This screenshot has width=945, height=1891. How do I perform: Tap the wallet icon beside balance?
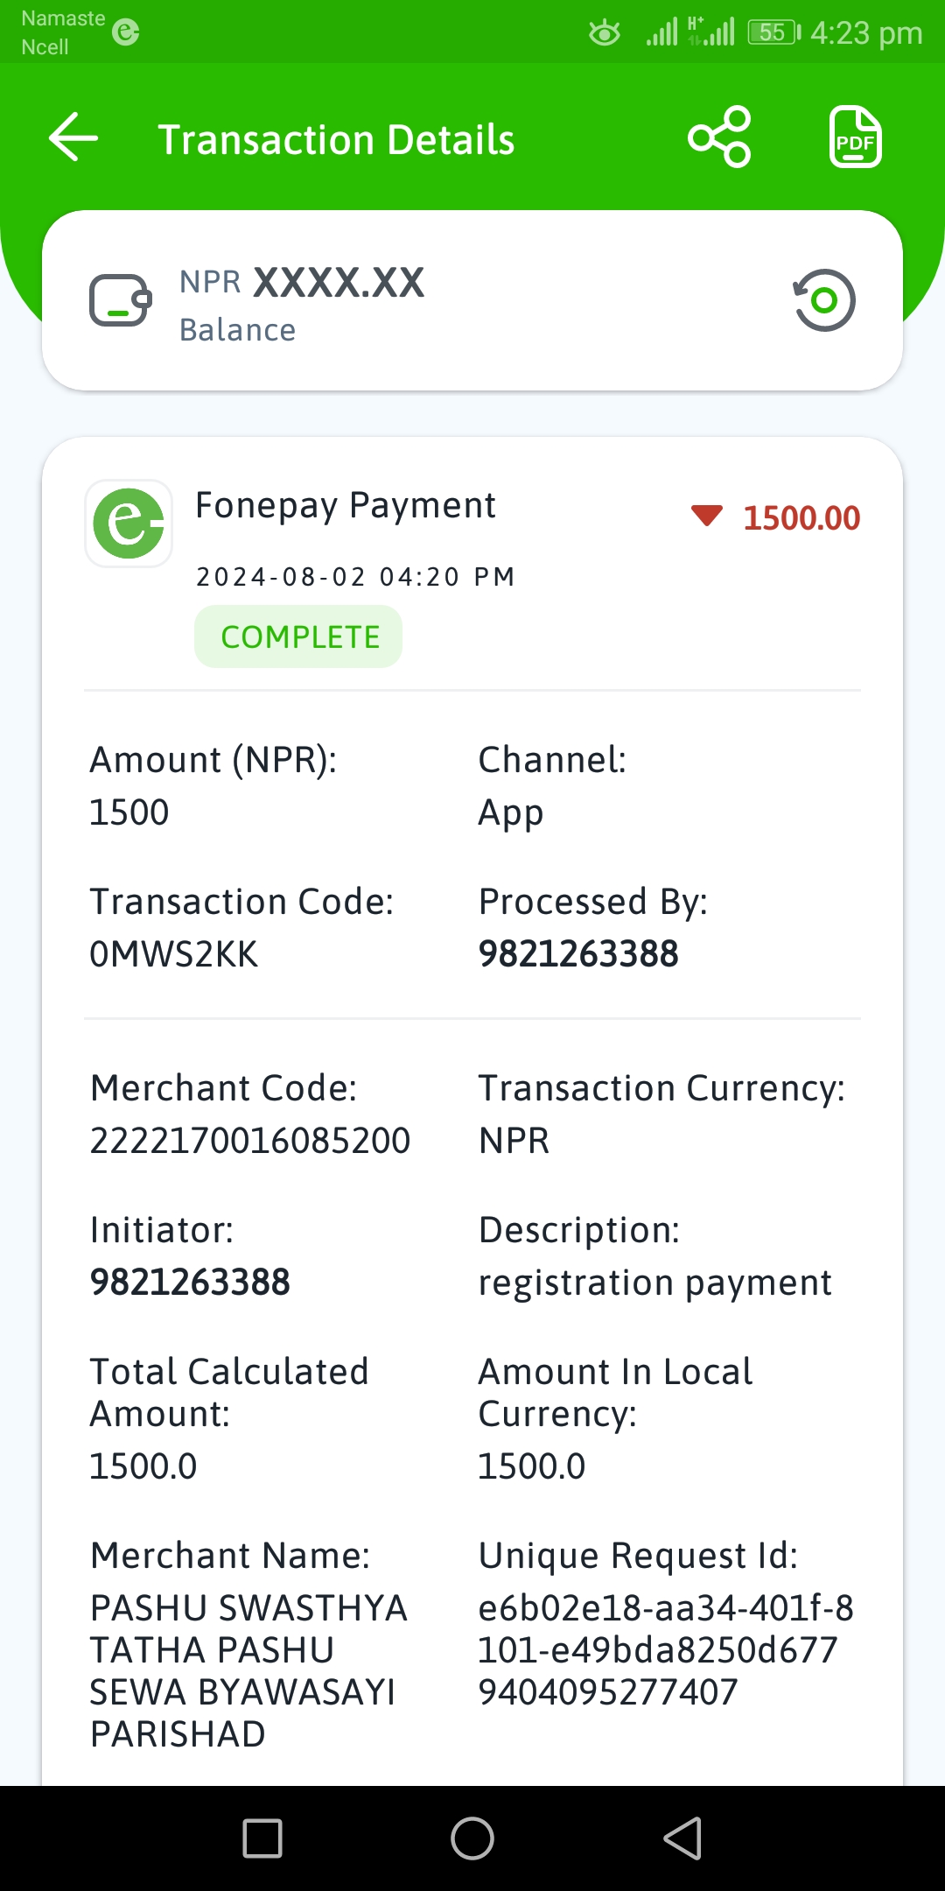[x=121, y=300]
